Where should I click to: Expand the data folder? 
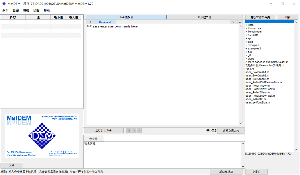click(269, 42)
